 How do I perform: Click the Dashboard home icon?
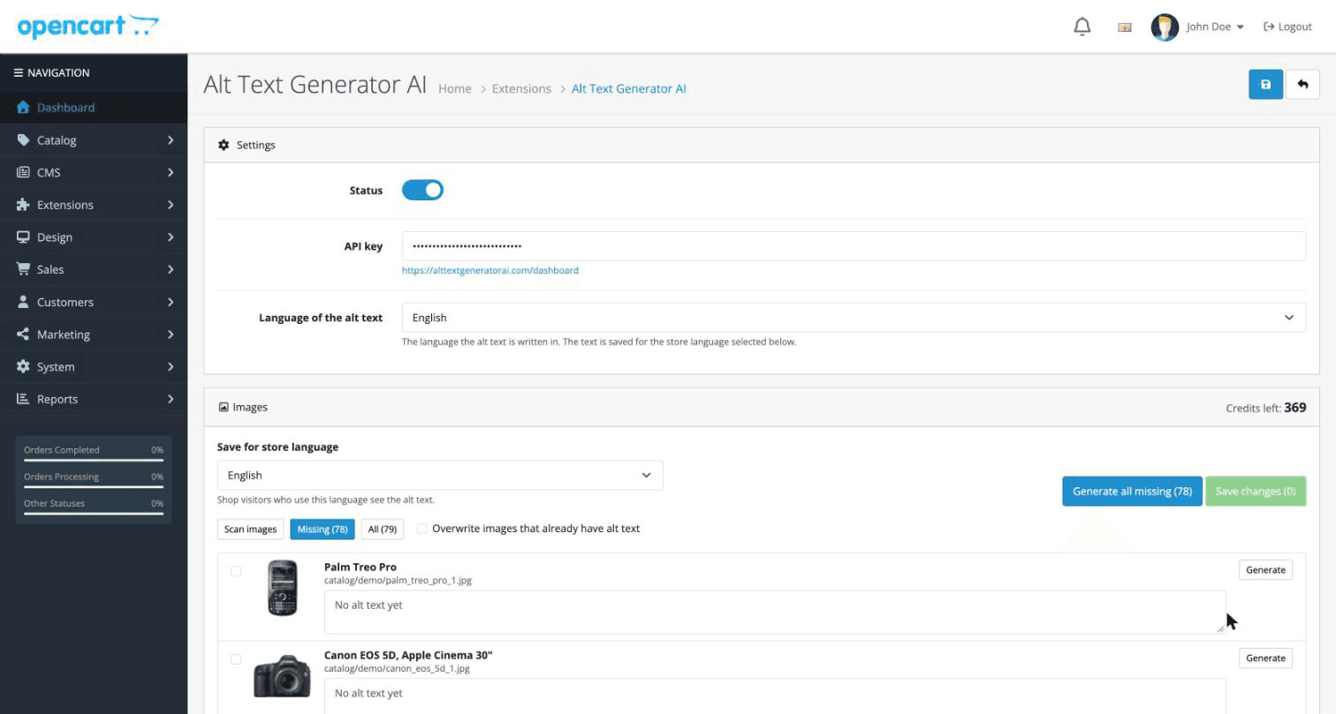[23, 108]
